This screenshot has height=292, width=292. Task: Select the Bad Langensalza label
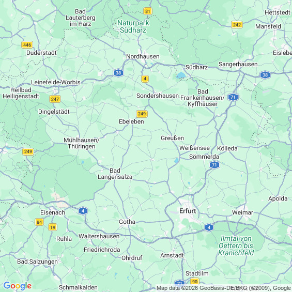115,174
